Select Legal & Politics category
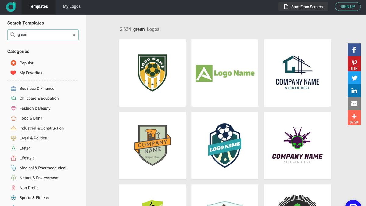The image size is (366, 206). coord(33,138)
